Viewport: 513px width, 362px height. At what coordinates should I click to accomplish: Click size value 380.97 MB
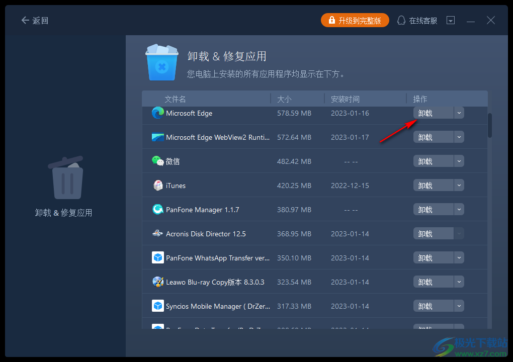click(294, 210)
